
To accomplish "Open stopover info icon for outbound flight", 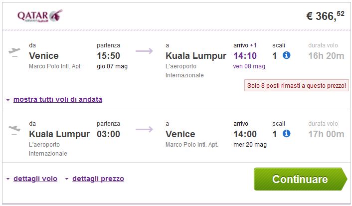I will click(286, 55).
